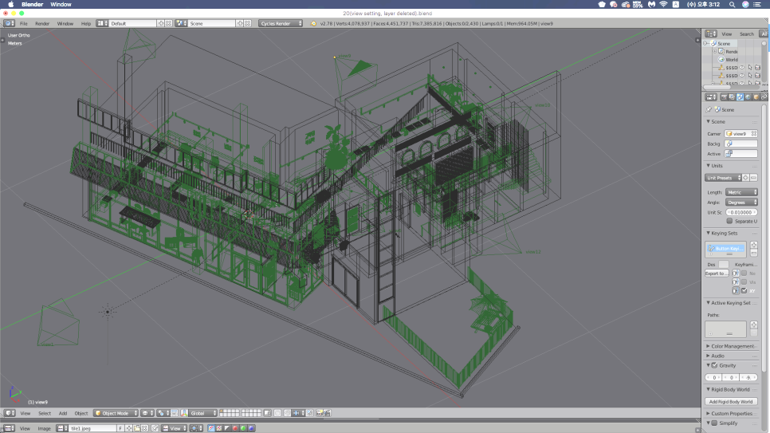Open the Render menu in header
The width and height of the screenshot is (770, 433).
tap(42, 23)
